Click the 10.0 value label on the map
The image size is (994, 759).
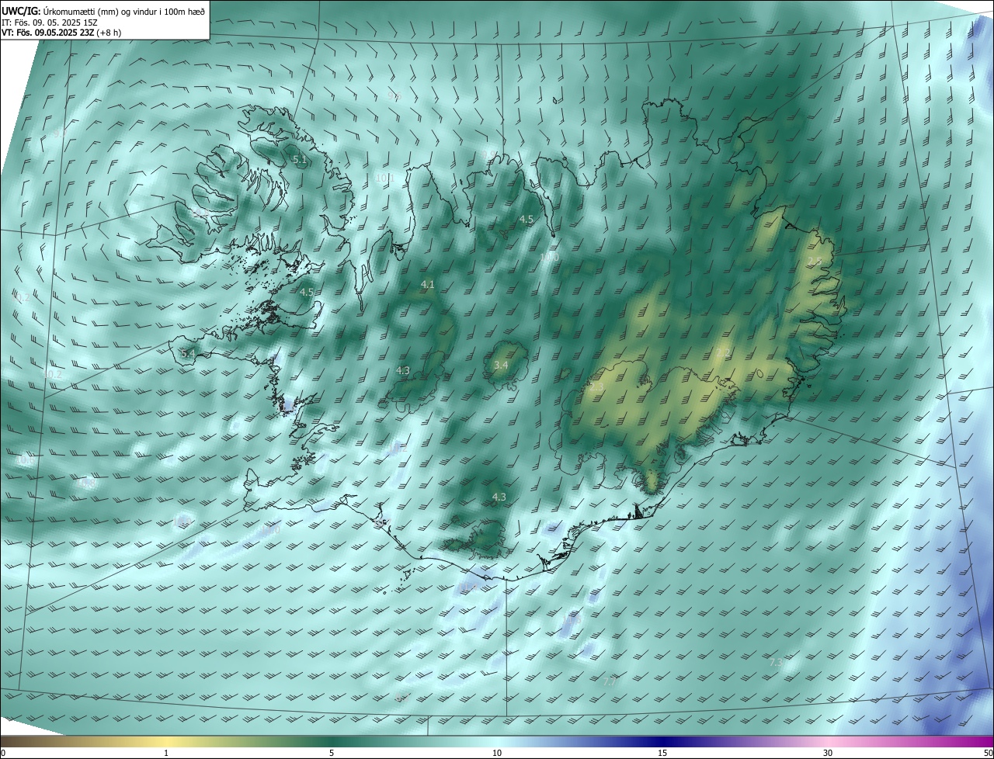tap(550, 257)
